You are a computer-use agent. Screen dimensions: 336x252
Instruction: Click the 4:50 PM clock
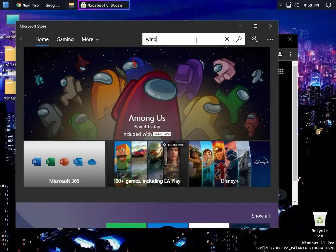[x=311, y=5]
